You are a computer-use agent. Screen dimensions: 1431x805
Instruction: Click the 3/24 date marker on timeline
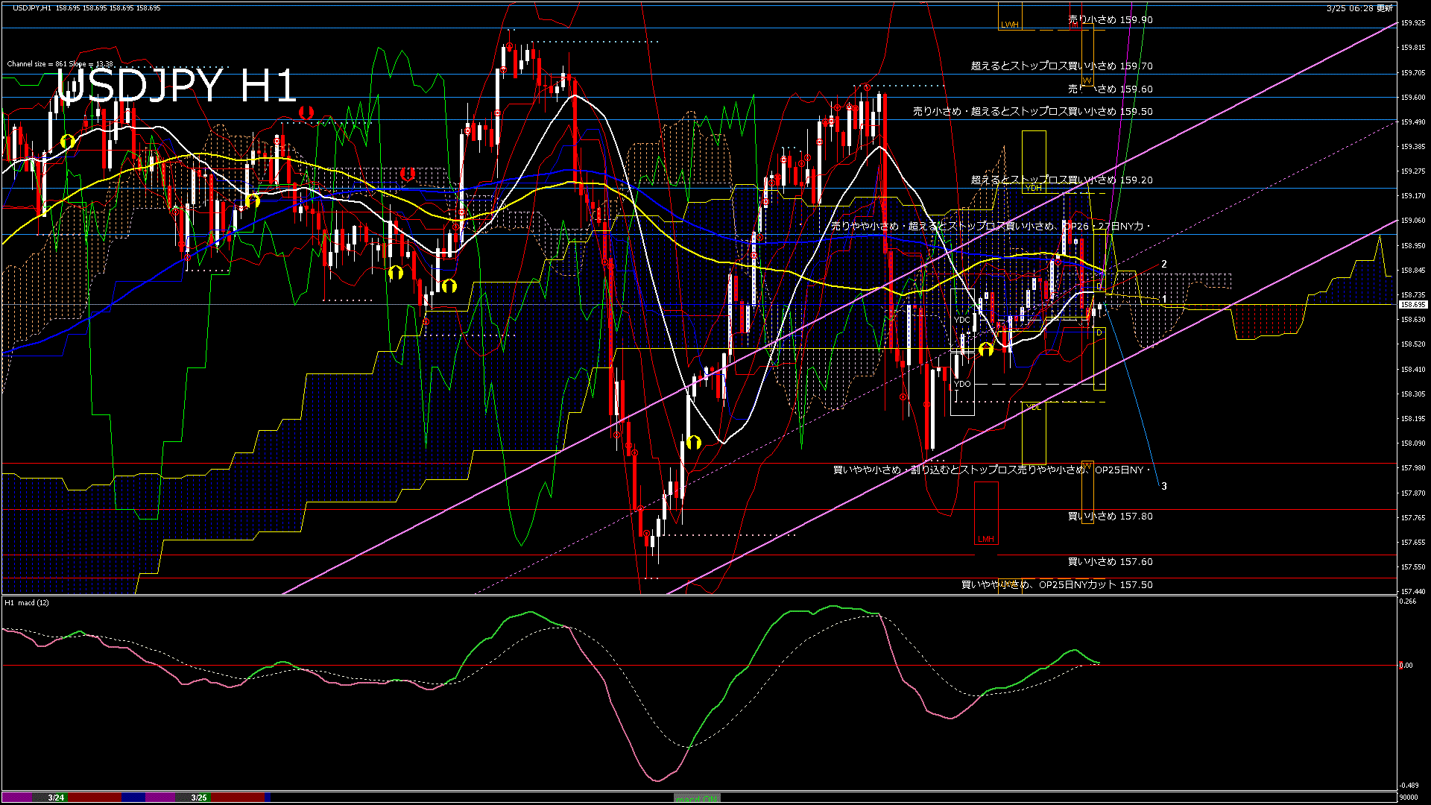tap(56, 798)
